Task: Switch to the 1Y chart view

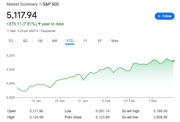Action: (x=85, y=41)
